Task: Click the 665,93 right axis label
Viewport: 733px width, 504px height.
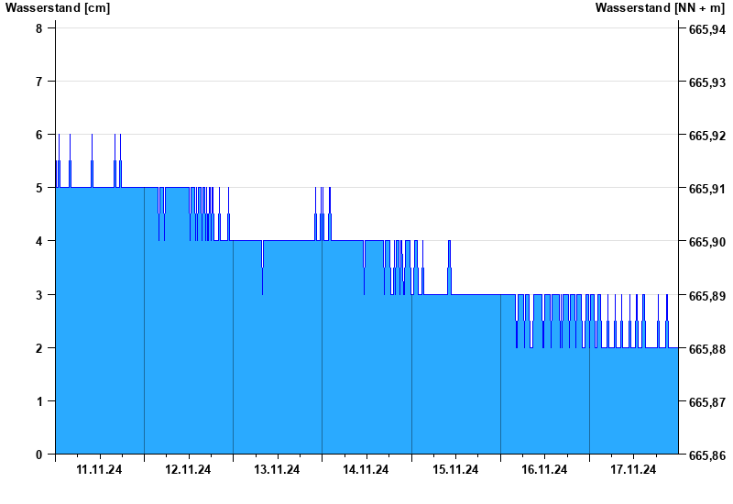Action: click(706, 82)
